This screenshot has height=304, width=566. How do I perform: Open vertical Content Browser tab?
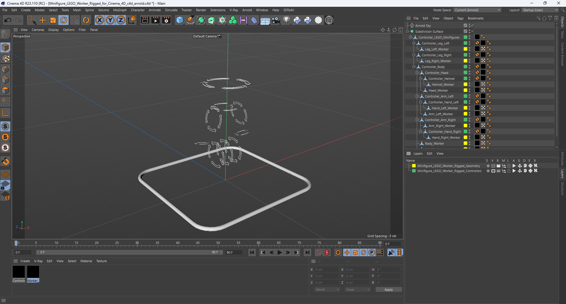(562, 54)
